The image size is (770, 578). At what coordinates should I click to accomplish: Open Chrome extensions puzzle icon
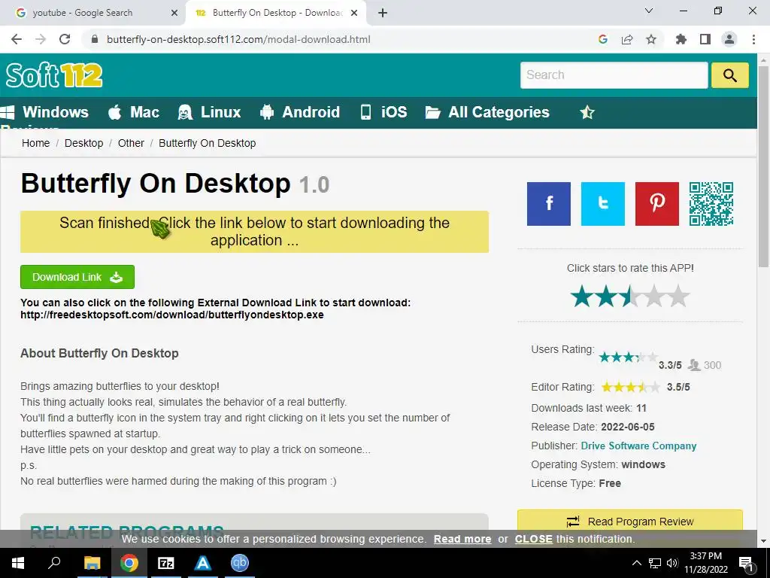[x=681, y=39]
